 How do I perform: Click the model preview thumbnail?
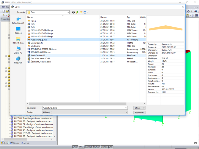(x=165, y=28)
